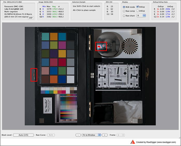Click the overexposed red highlight on the chrome sphere
Screen dimensions: 181x146
coord(99,47)
